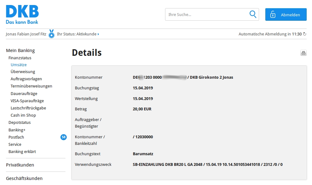
Task: Click the magnifying glass search icon
Action: click(x=252, y=14)
